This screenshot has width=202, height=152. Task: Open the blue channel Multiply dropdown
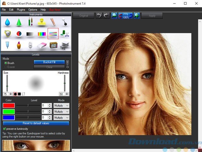point(61,118)
